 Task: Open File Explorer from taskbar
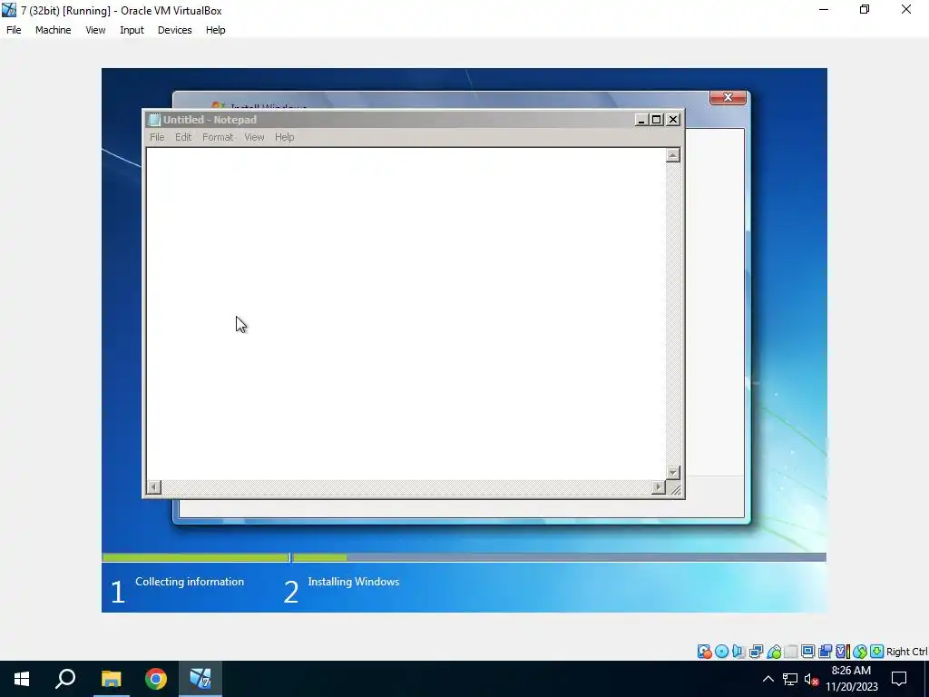click(x=111, y=679)
